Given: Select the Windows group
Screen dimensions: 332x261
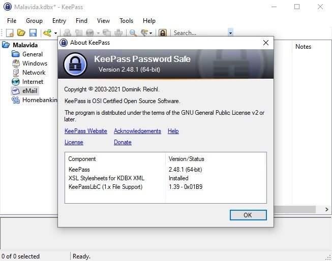Looking at the screenshot, I should (x=35, y=63).
